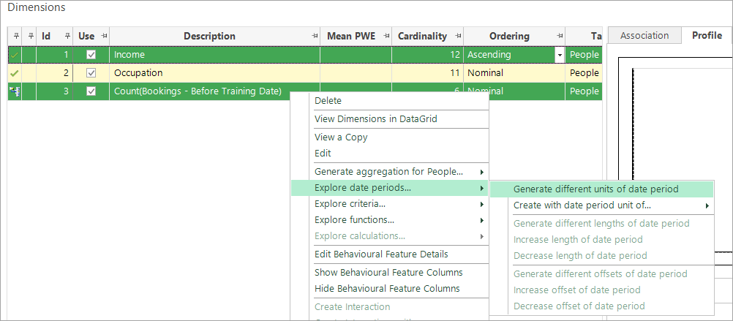Click the green tick icon in Income row

pyautogui.click(x=15, y=55)
